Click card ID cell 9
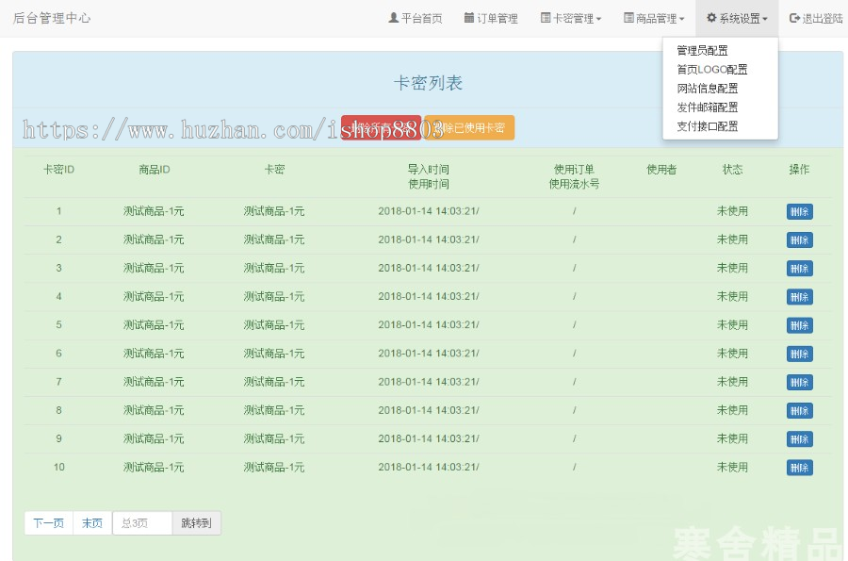The width and height of the screenshot is (848, 561). [x=59, y=438]
